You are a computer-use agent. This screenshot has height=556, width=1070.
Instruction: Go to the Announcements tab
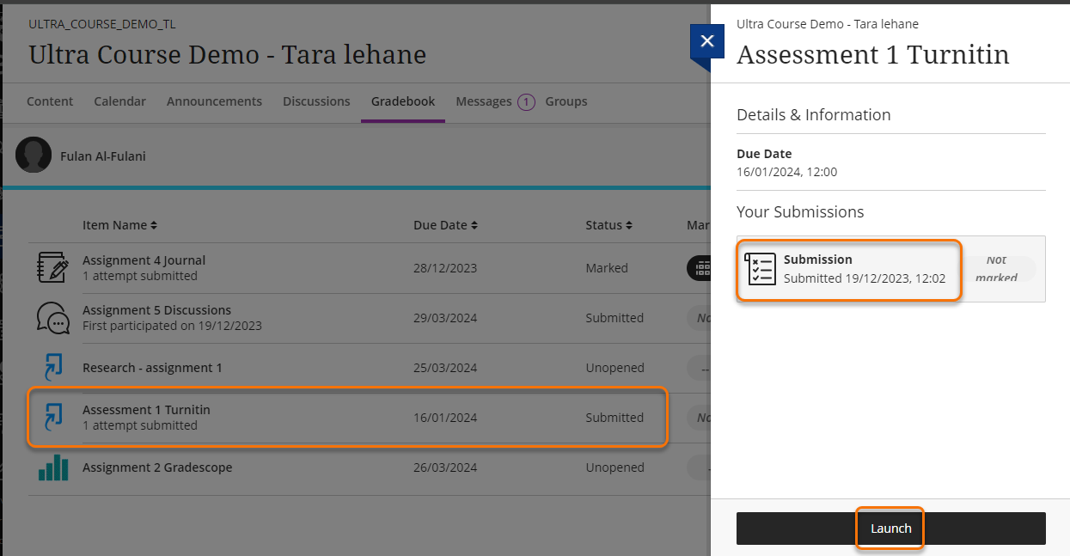tap(214, 101)
